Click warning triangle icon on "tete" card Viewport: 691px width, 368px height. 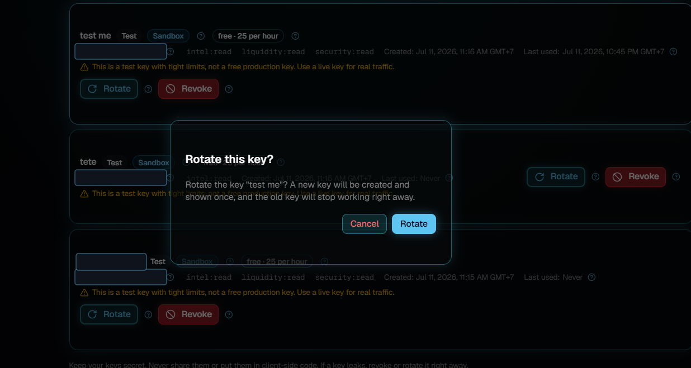[x=84, y=194]
